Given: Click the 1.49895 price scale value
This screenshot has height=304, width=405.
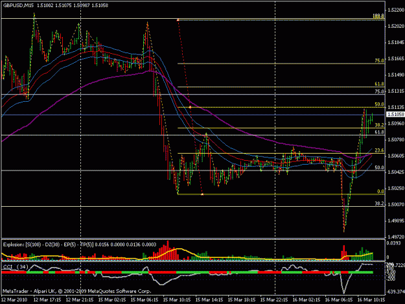Looking at the screenshot, I should [x=395, y=221].
